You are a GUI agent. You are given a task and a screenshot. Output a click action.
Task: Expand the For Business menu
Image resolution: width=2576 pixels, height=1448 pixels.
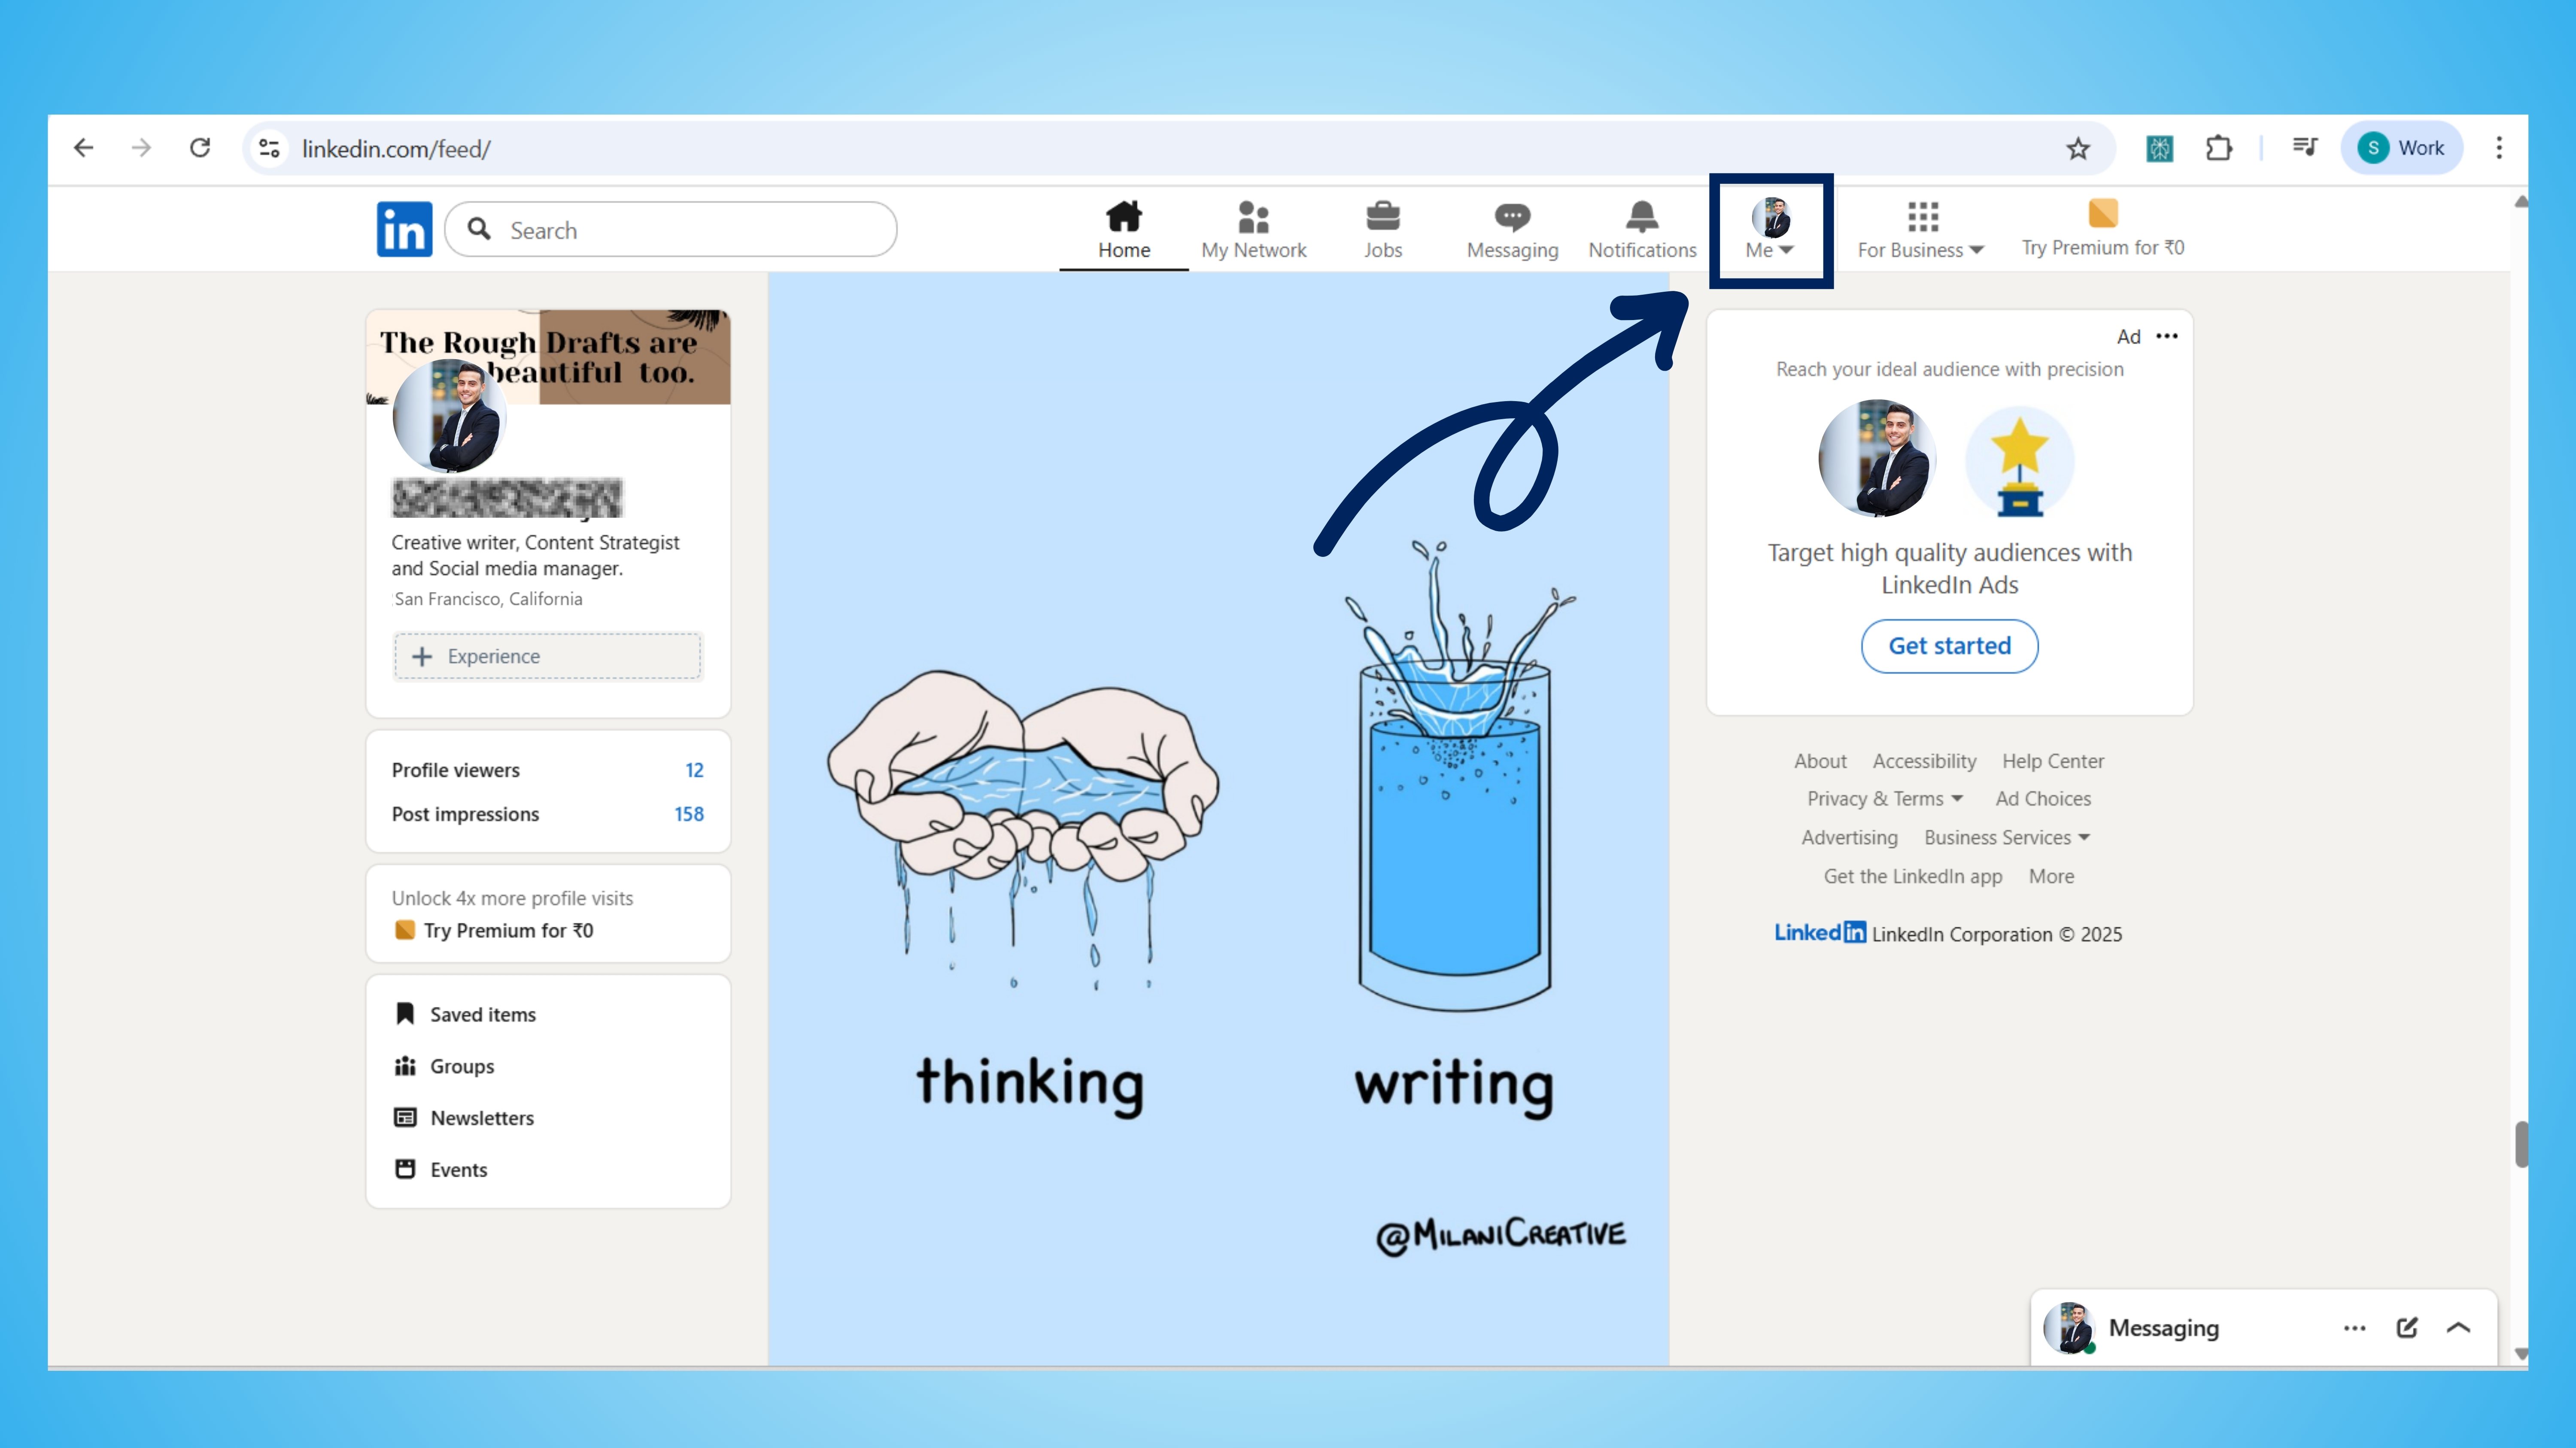click(1920, 231)
